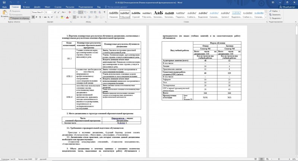Increase font size with the grow font icon

55,12
